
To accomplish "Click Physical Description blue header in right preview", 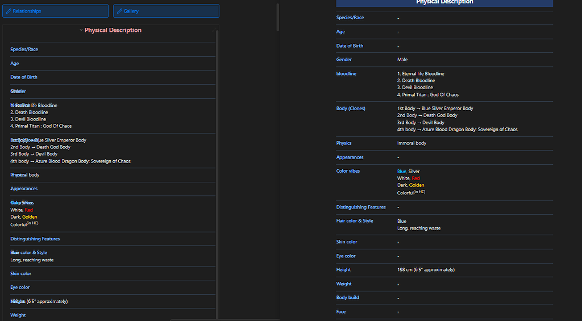I will click(x=444, y=3).
